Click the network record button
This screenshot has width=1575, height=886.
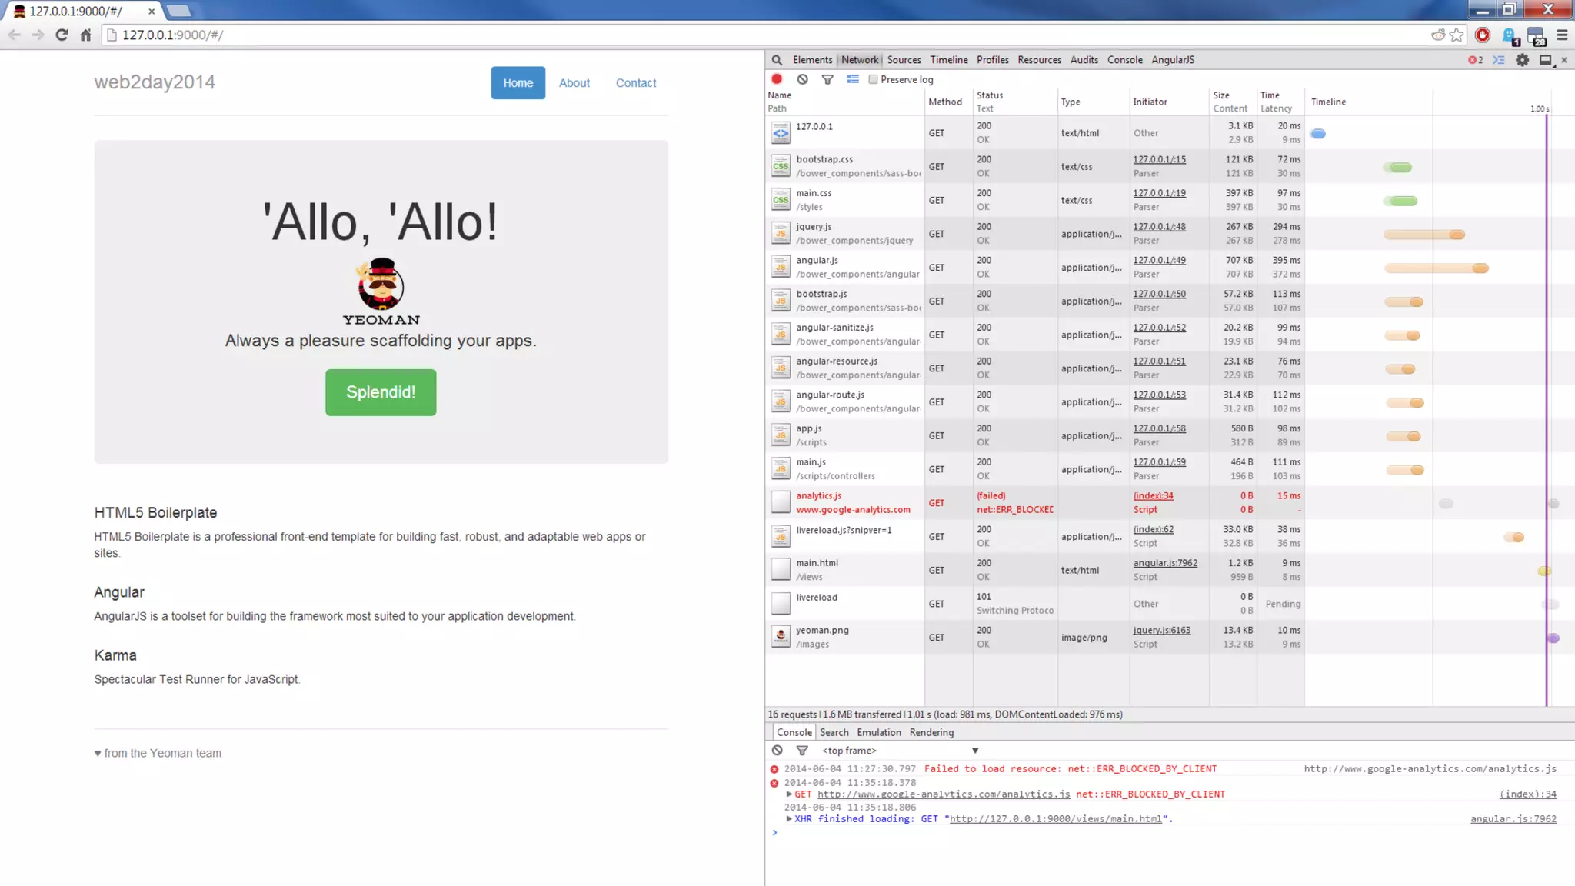coord(777,79)
